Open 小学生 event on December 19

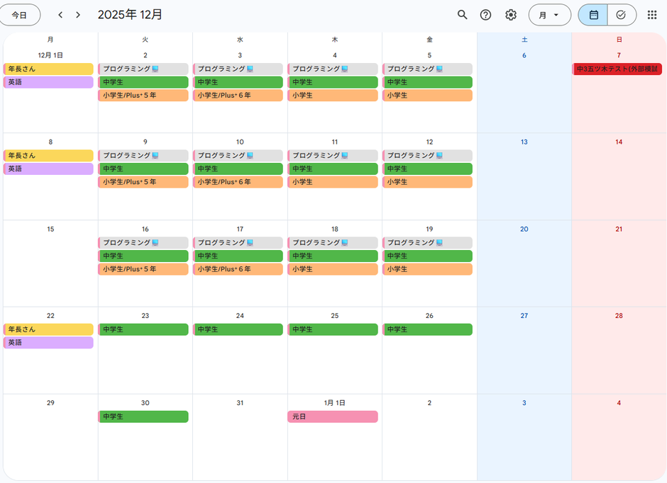click(x=427, y=268)
